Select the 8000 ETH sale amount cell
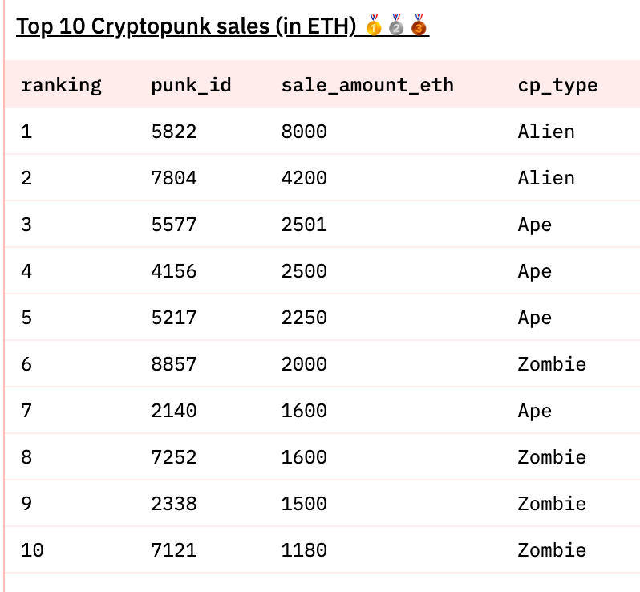The height and width of the screenshot is (592, 640). click(x=304, y=132)
